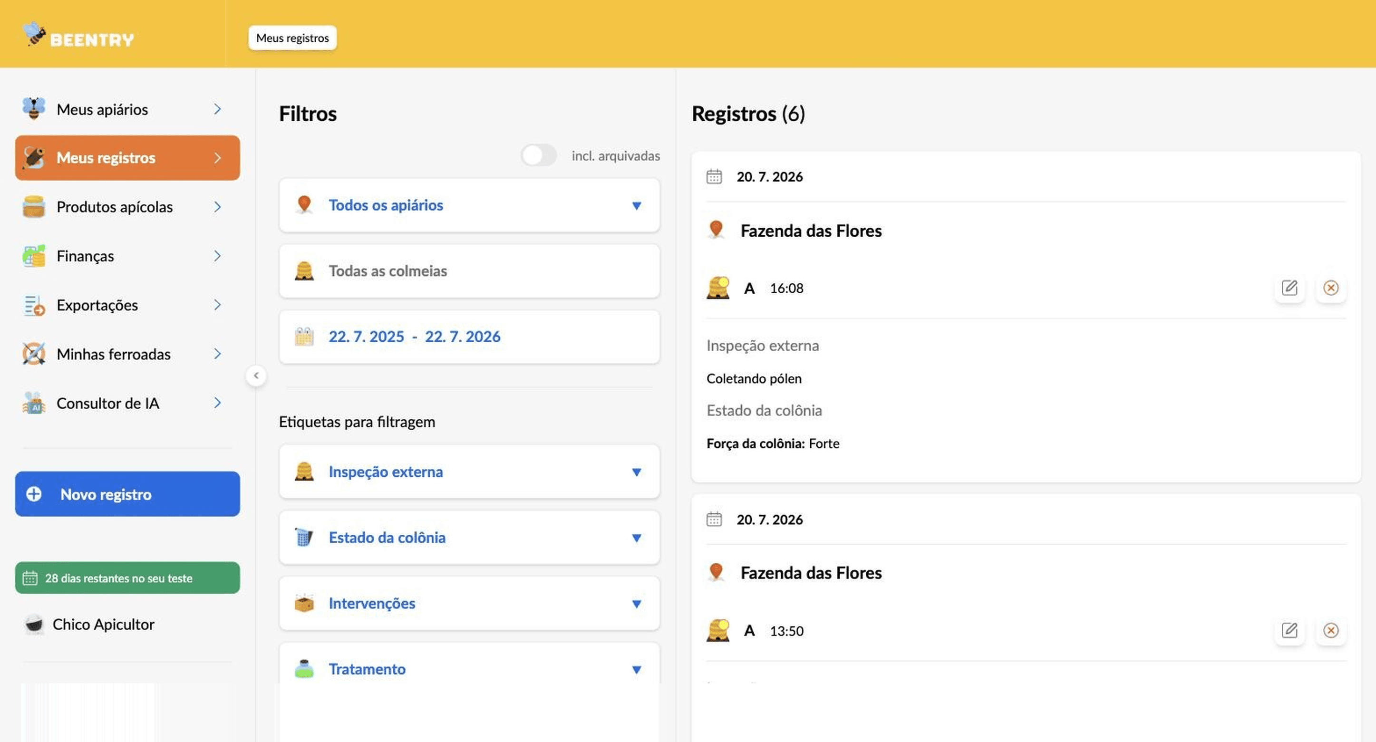Open the Finanças section
This screenshot has width=1376, height=742.
[127, 256]
